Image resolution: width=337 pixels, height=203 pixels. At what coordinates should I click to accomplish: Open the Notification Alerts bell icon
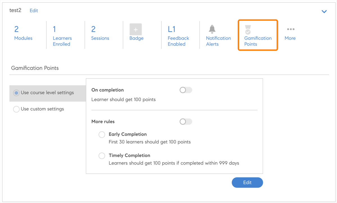point(212,29)
